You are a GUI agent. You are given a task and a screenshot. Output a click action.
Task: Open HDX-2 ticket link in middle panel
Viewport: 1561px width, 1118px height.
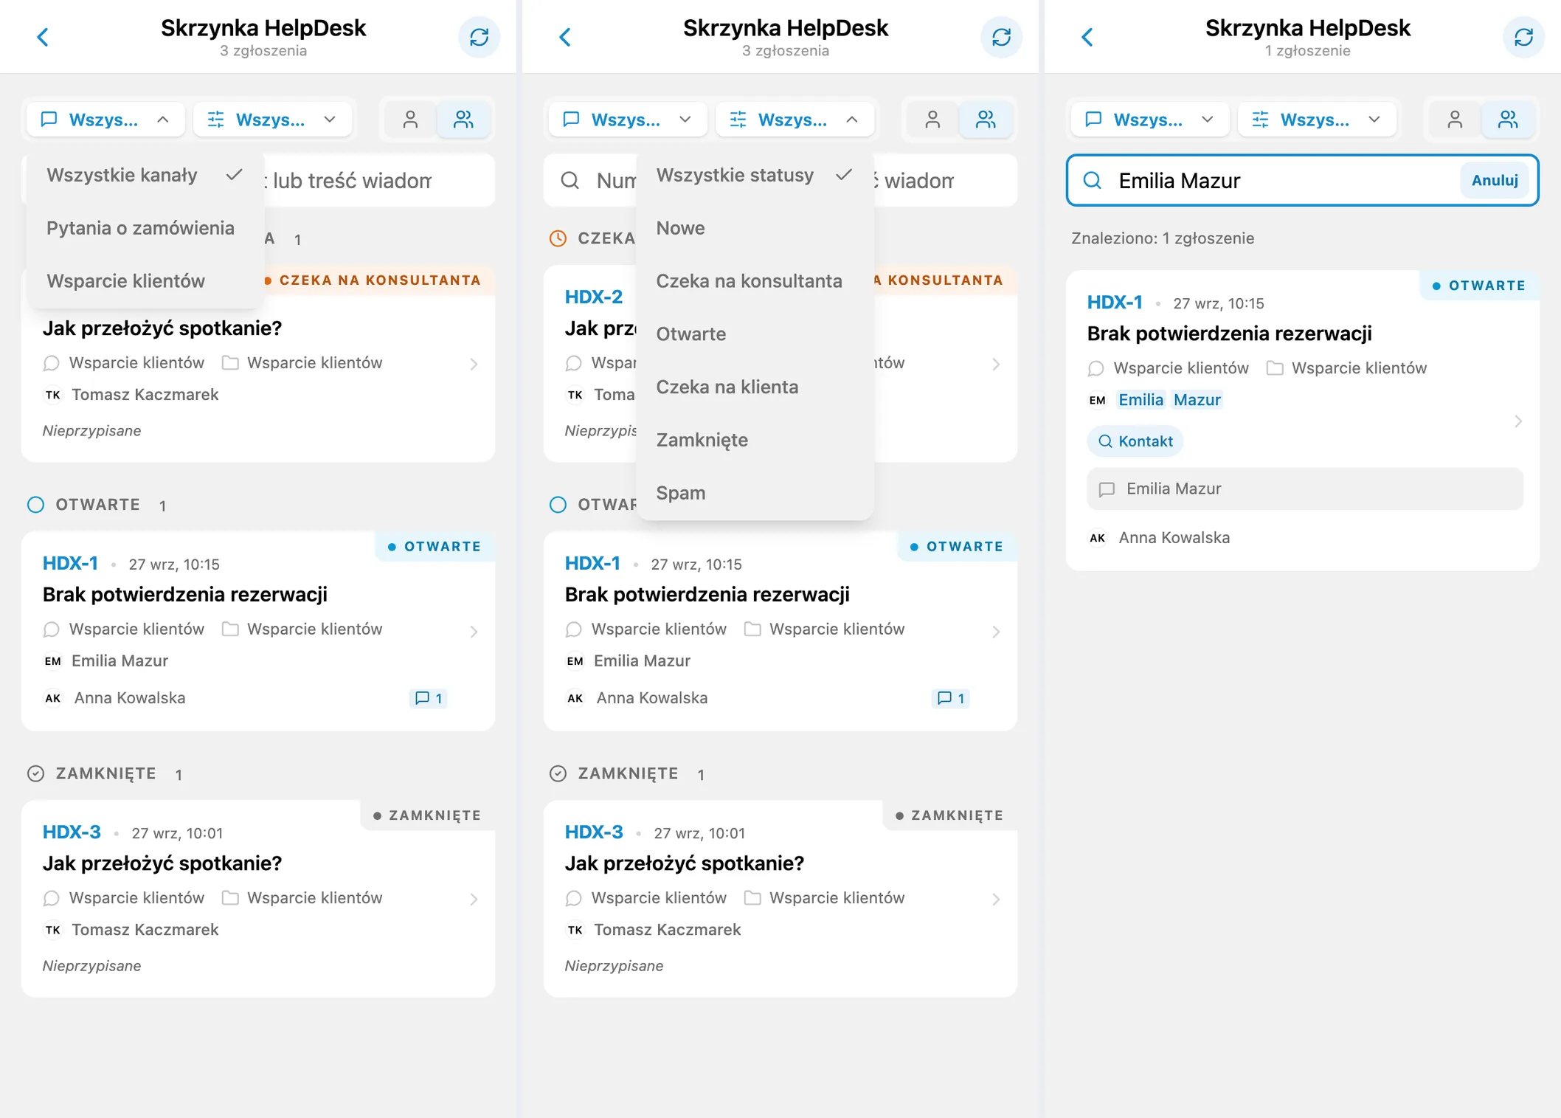593,297
